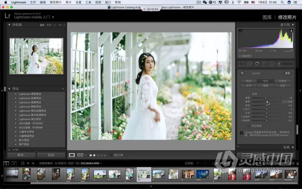Click the shadow clipping indicator in histogram
This screenshot has width=302, height=189.
tap(240, 31)
